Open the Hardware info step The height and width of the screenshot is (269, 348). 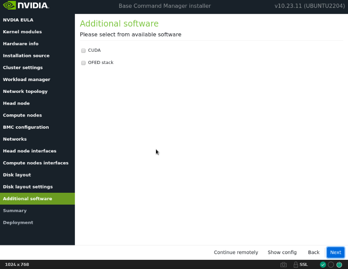pos(21,44)
